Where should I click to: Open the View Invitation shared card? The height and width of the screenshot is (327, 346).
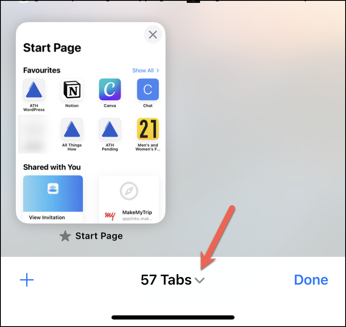tap(53, 199)
